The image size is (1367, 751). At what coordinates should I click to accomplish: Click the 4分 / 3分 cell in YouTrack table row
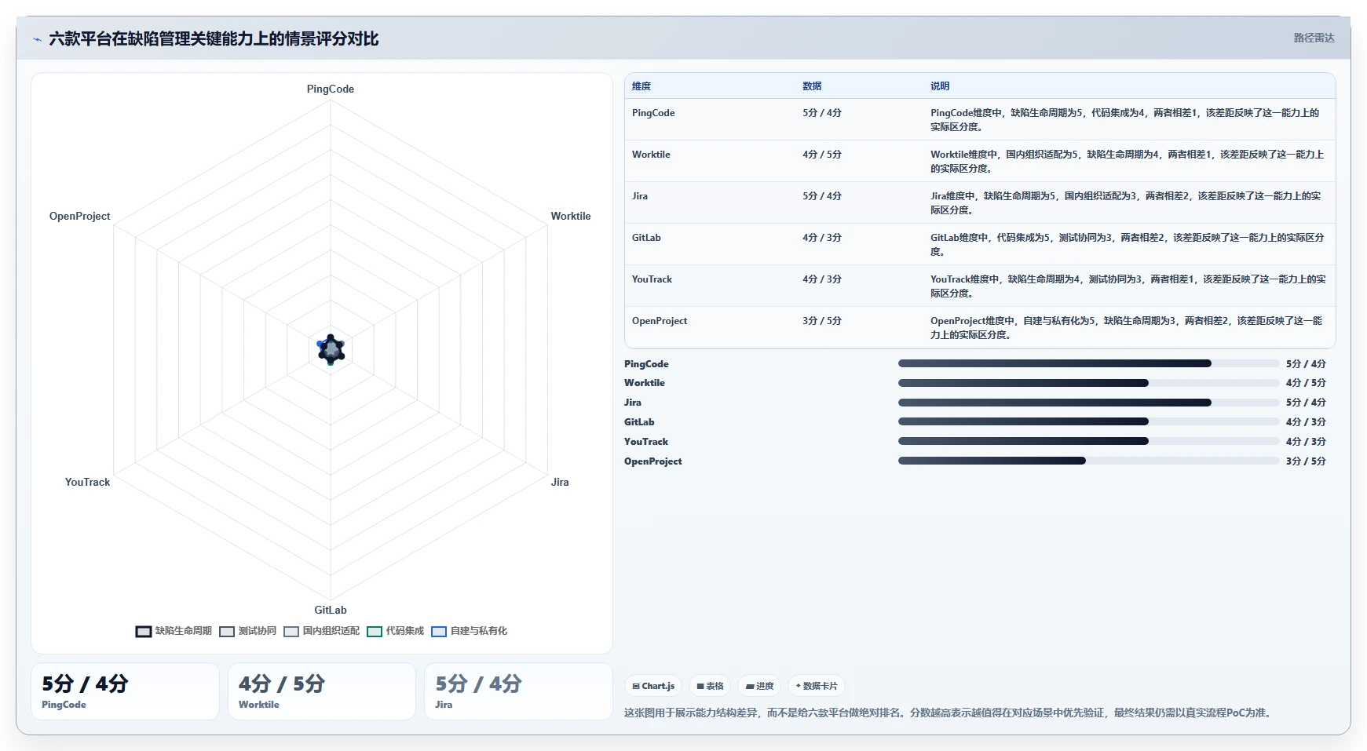click(822, 279)
